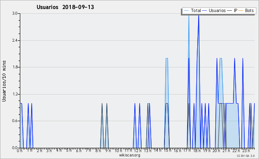Click the '5 h' x-axis label

click(69, 150)
